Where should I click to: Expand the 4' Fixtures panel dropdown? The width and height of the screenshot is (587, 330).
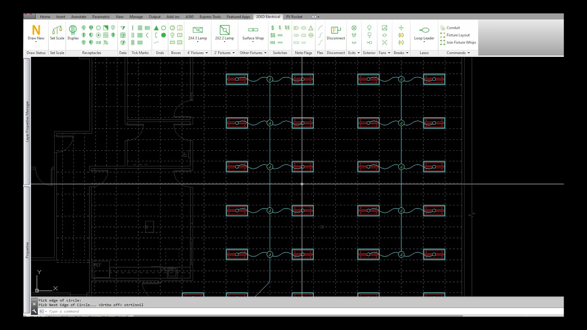tap(197, 53)
